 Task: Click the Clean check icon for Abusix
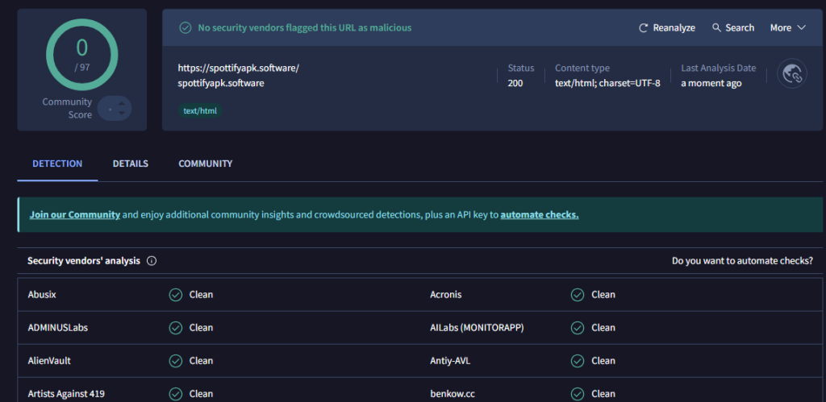coord(175,295)
